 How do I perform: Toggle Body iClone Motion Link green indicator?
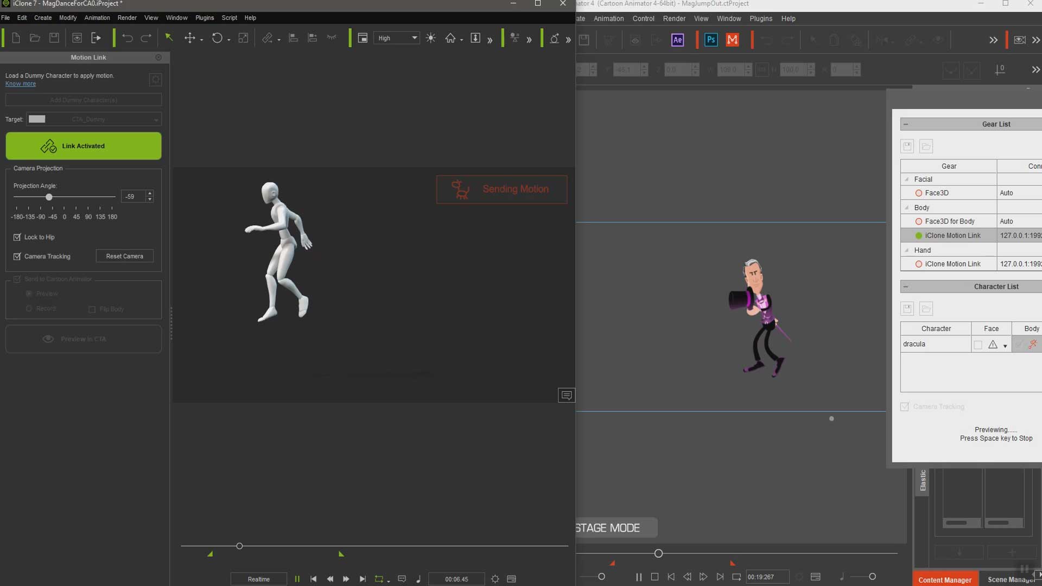(919, 235)
